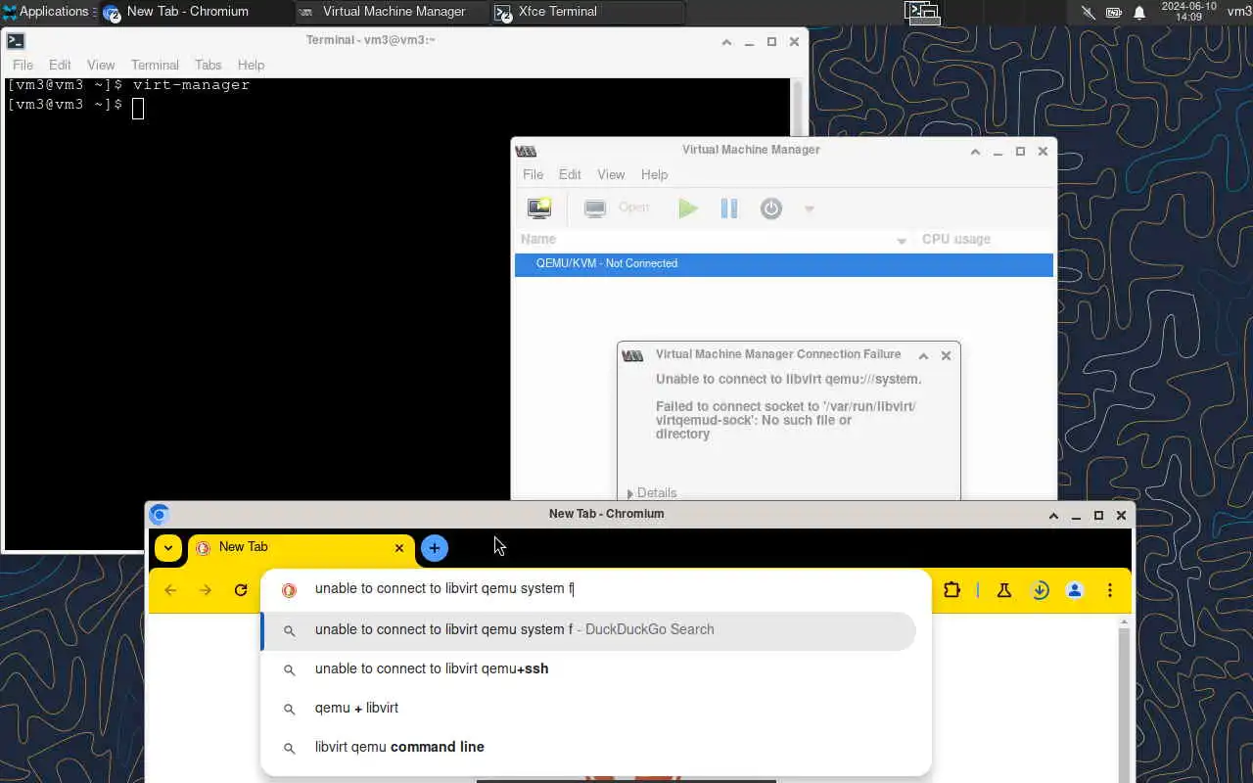Close the Connection Failure dialog
This screenshot has height=783, width=1253.
click(946, 356)
